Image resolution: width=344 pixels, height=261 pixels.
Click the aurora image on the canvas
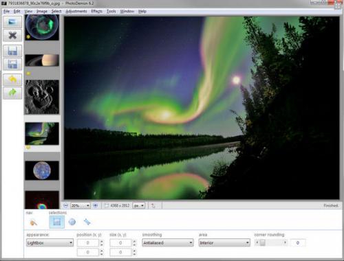click(x=202, y=108)
